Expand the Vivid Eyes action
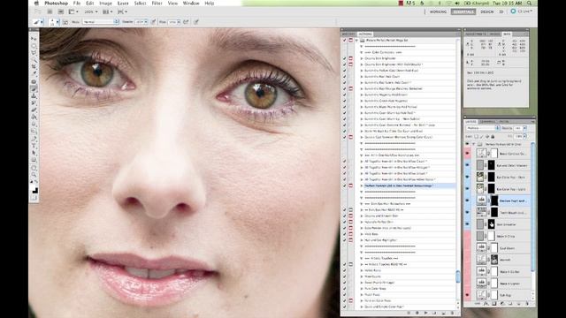The width and height of the screenshot is (566, 318). pyautogui.click(x=362, y=234)
